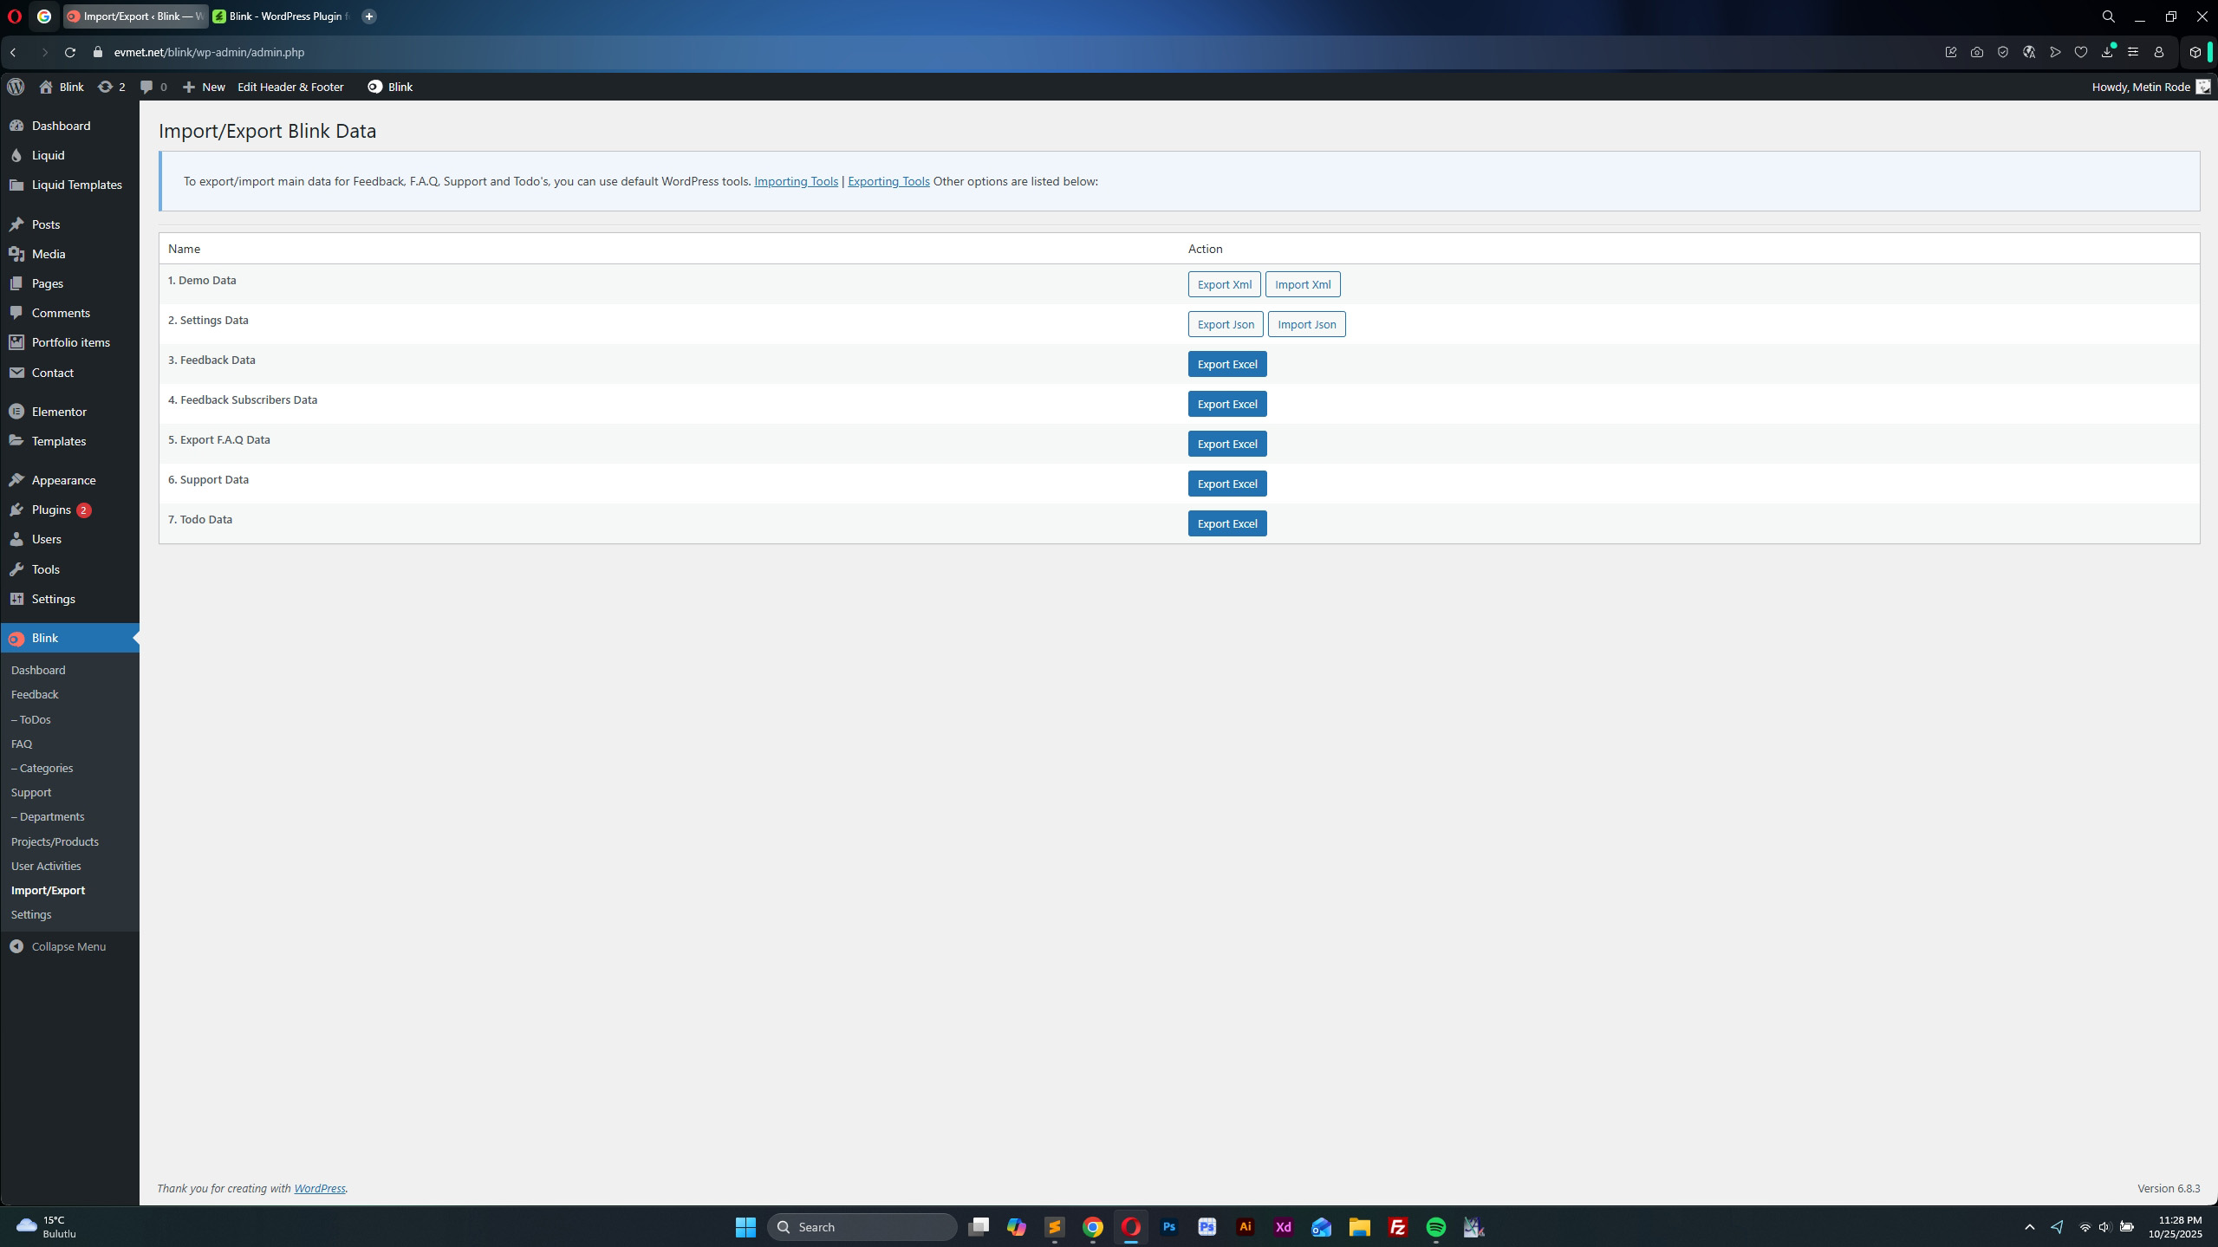Reload the page with the browser refresh icon

[x=70, y=52]
